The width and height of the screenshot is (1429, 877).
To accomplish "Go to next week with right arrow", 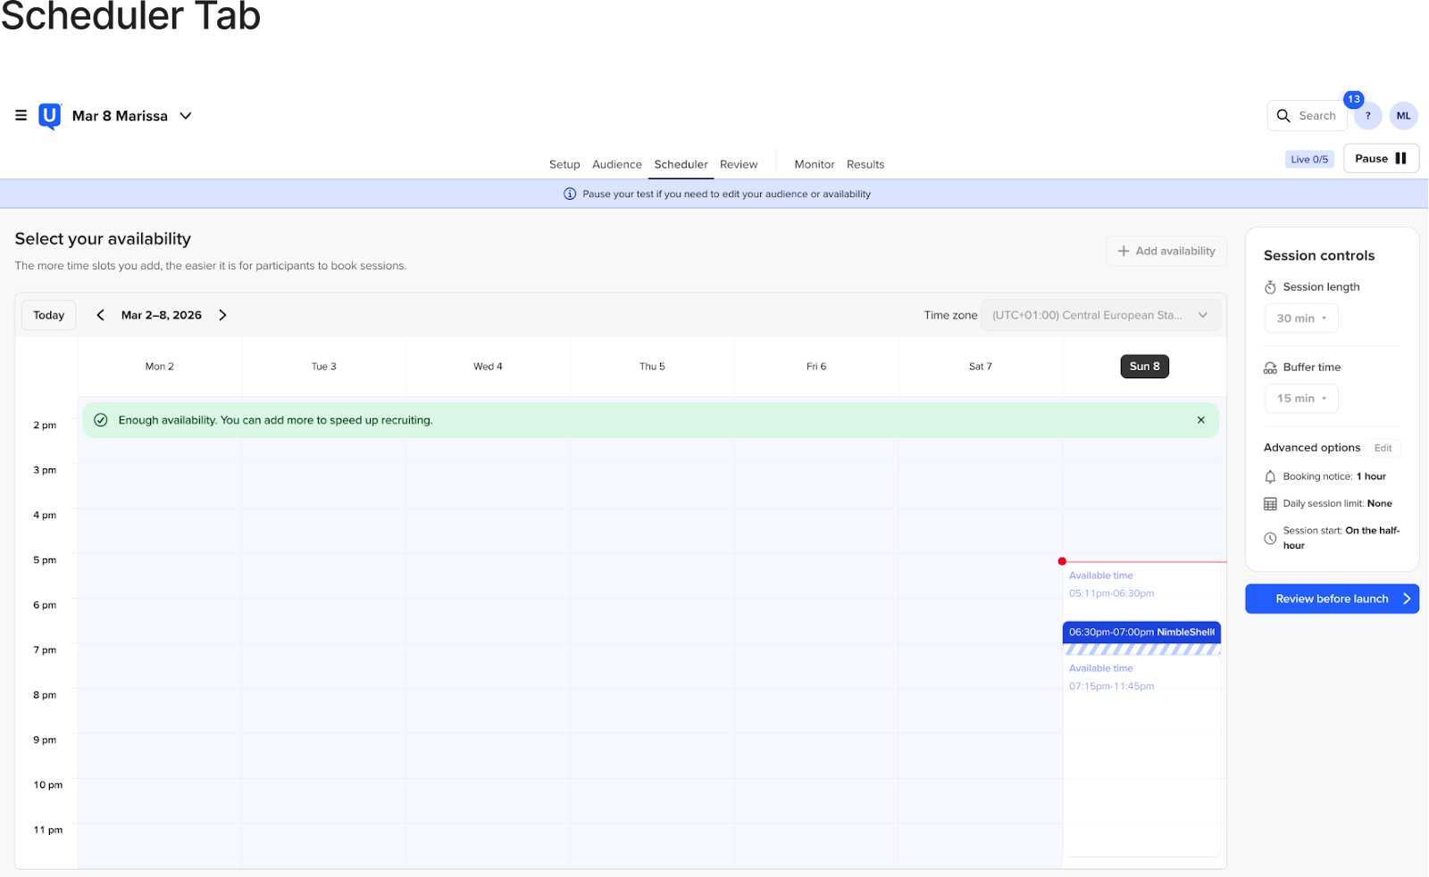I will click(222, 315).
